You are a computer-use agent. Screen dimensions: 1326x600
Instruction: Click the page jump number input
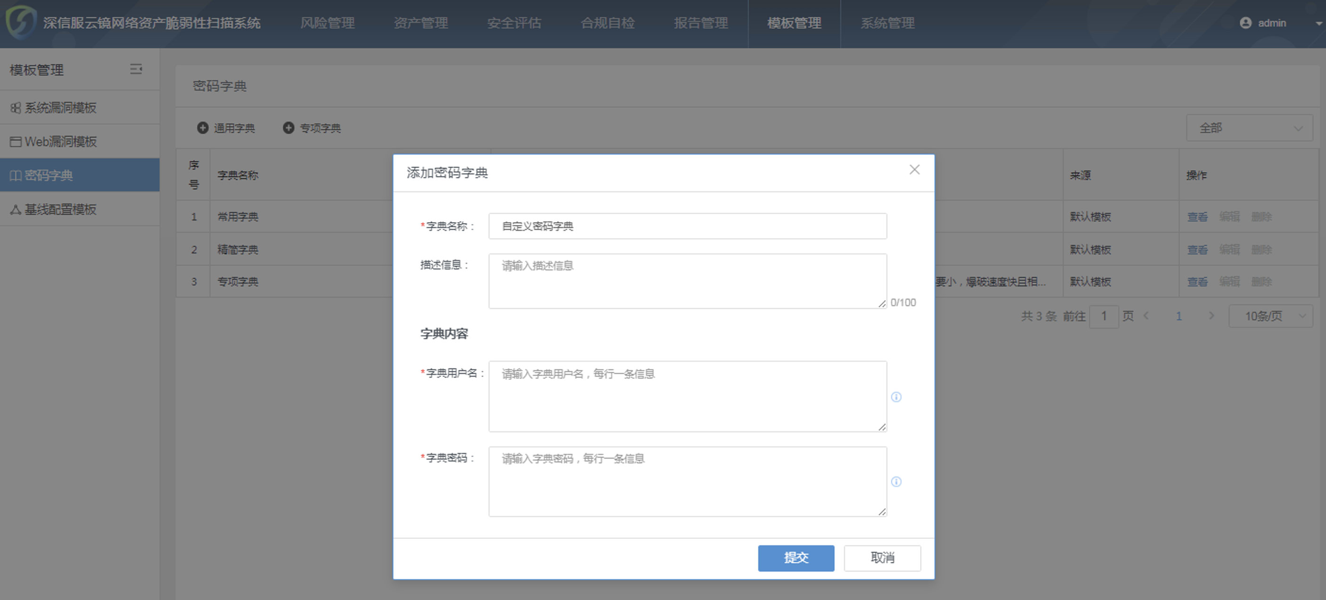(x=1103, y=316)
